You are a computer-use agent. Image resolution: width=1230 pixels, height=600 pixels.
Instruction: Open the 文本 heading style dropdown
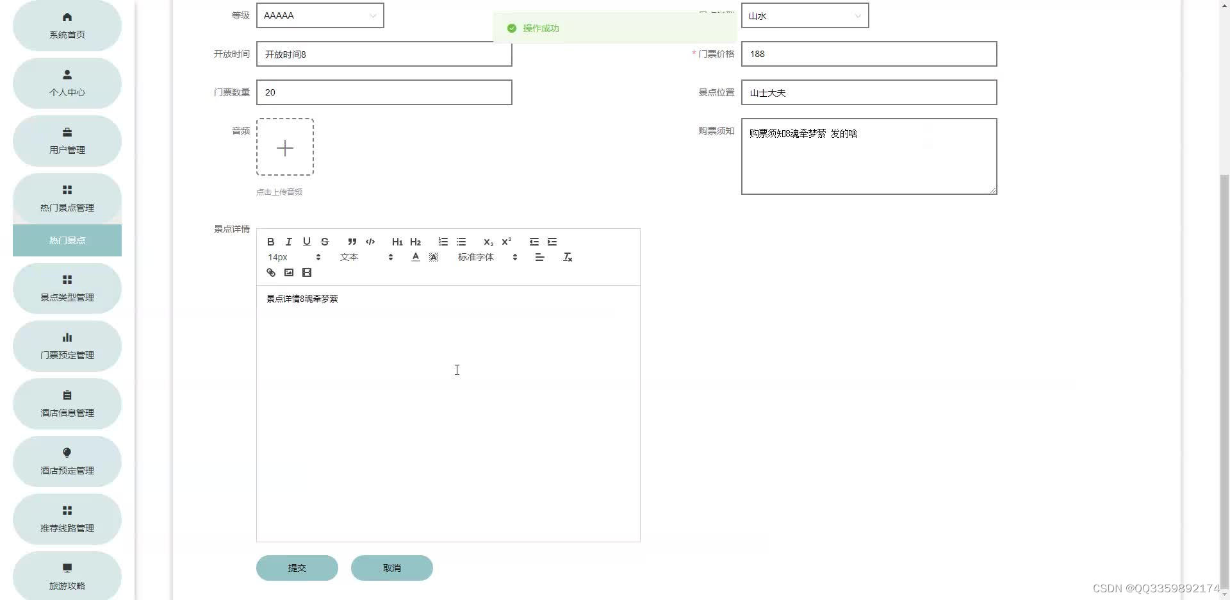click(366, 257)
